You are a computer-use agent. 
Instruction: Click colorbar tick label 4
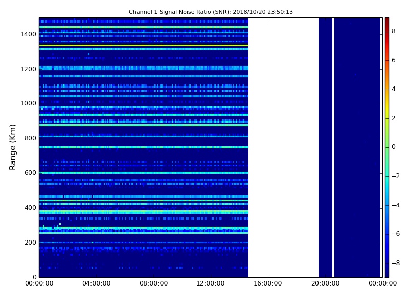tap(394, 89)
